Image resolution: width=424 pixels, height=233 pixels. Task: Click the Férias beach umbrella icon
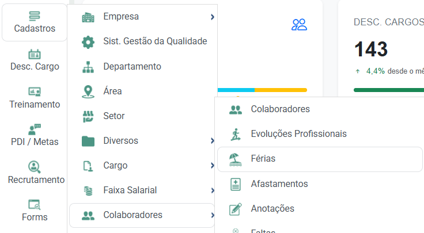coord(236,159)
